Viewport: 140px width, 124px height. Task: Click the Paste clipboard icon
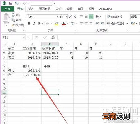pos(6,17)
